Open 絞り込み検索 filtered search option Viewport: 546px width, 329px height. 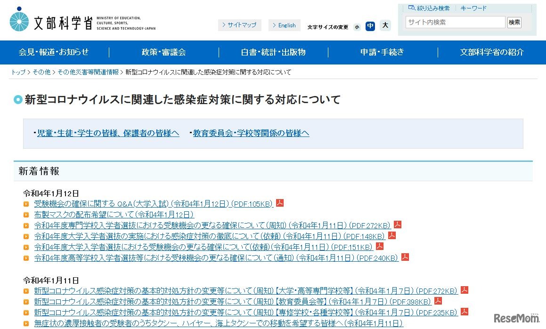[429, 8]
